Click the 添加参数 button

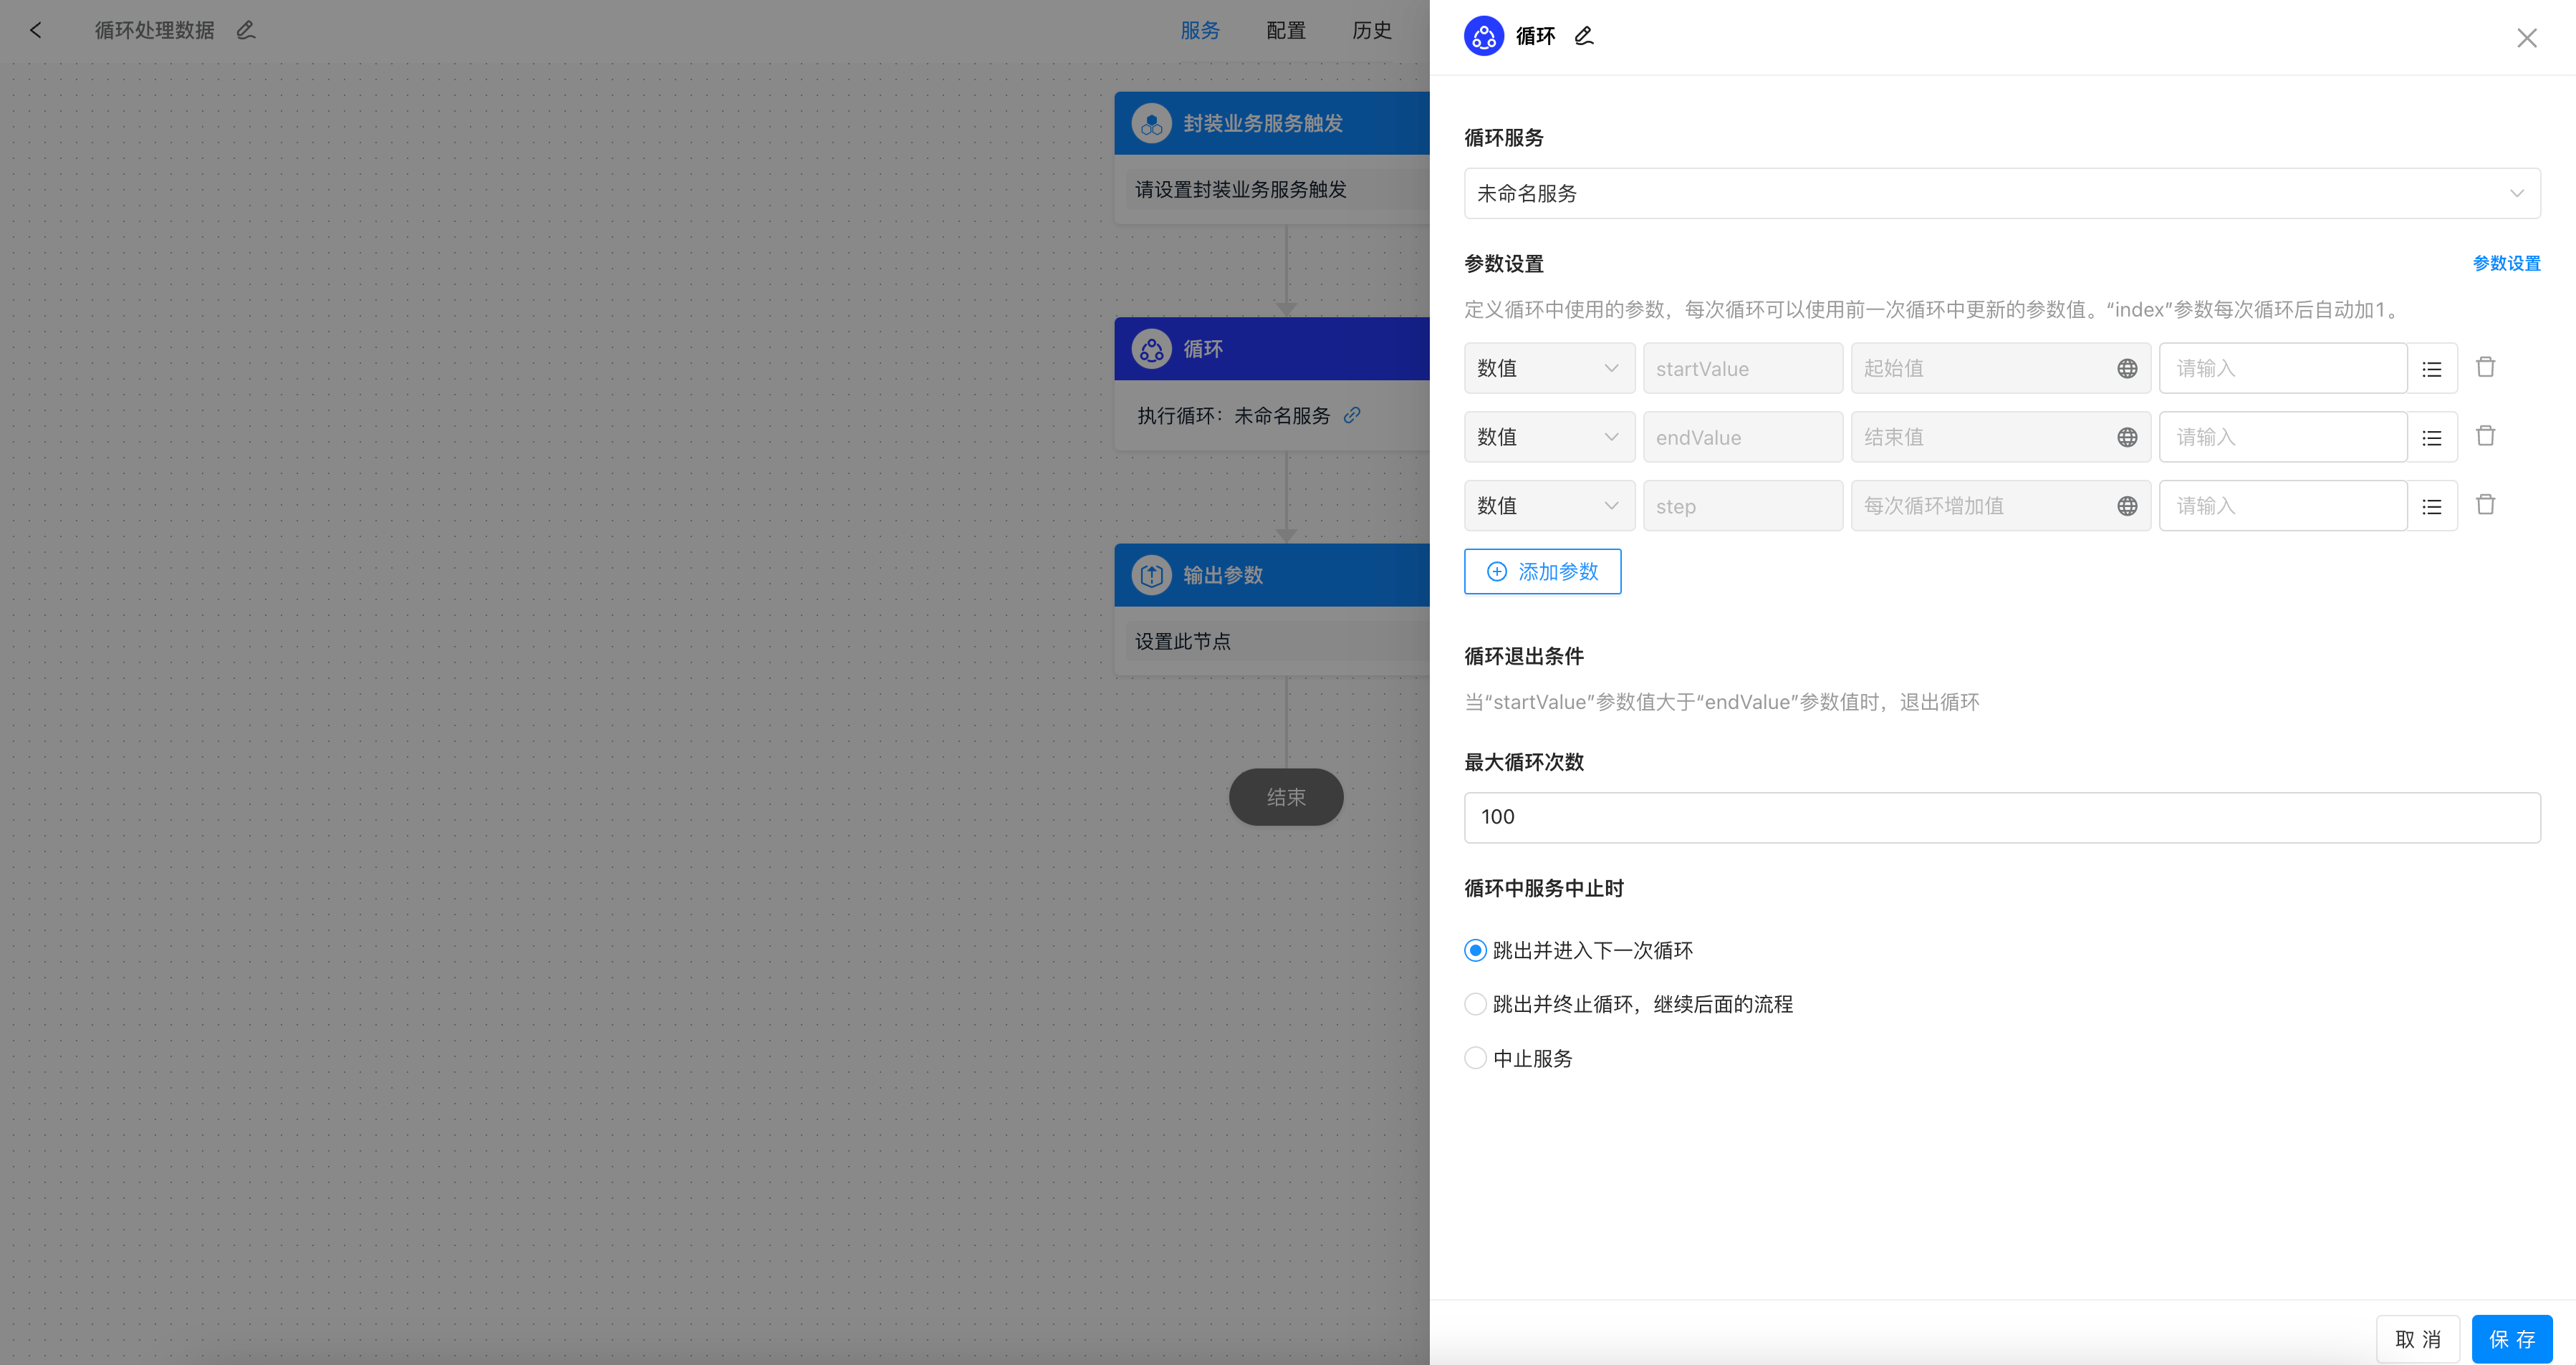(1542, 572)
